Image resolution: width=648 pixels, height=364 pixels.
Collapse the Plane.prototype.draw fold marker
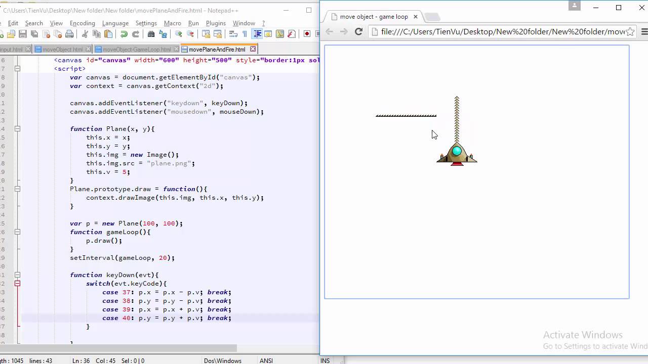(17, 189)
